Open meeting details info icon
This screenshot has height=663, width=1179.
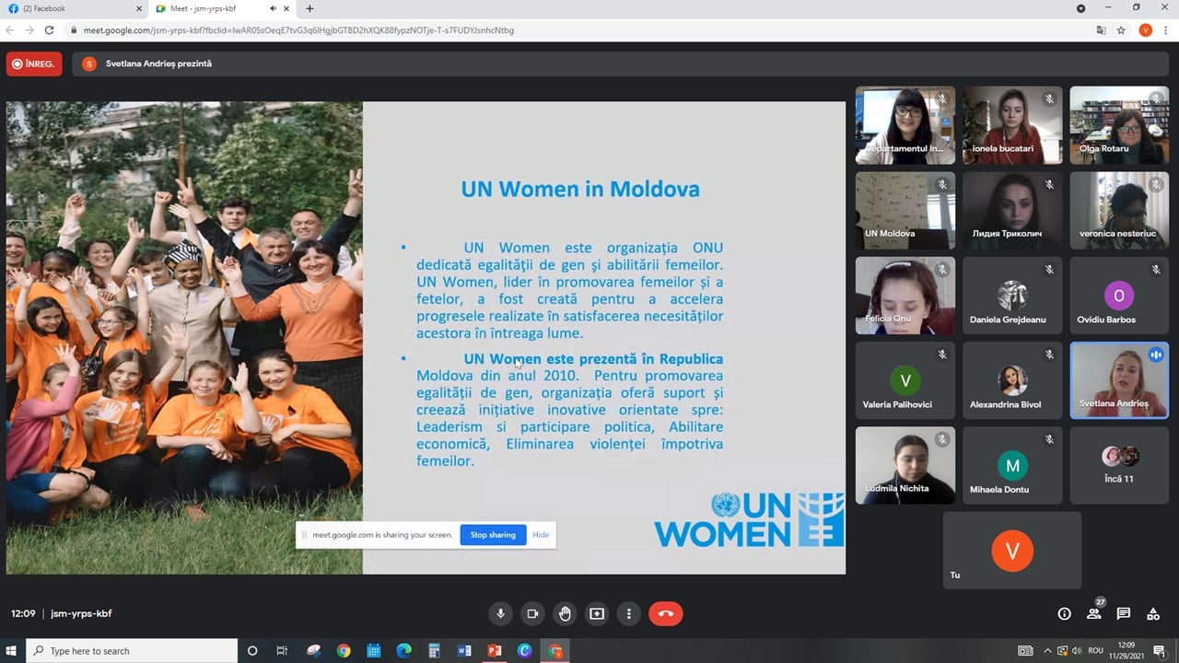tap(1065, 613)
